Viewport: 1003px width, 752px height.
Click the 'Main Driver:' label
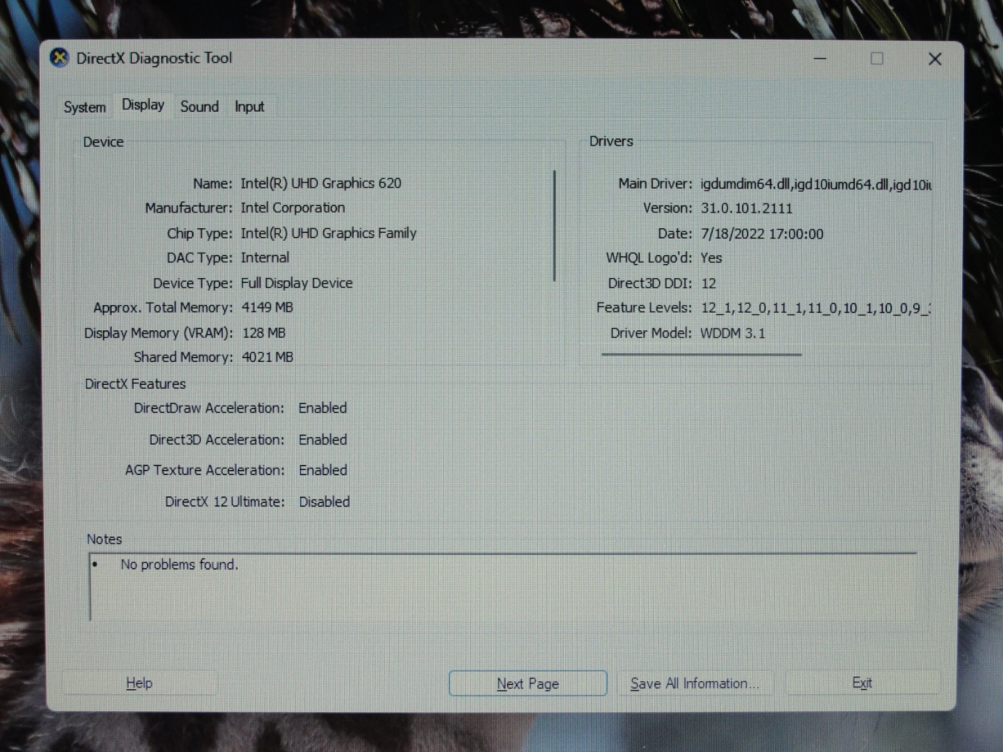[x=655, y=184]
